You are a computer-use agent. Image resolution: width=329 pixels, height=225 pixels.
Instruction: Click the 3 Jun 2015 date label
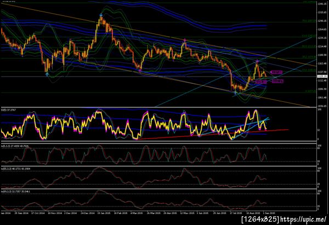tap(203, 213)
